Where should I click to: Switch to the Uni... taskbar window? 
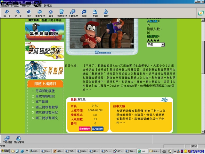tap(130, 151)
